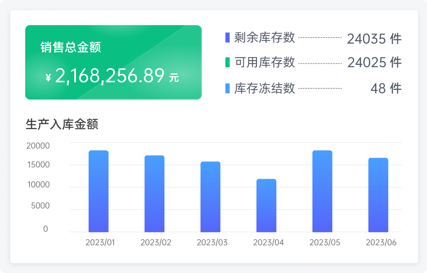Select the 库存冻结数 label
The height and width of the screenshot is (273, 427).
click(264, 88)
